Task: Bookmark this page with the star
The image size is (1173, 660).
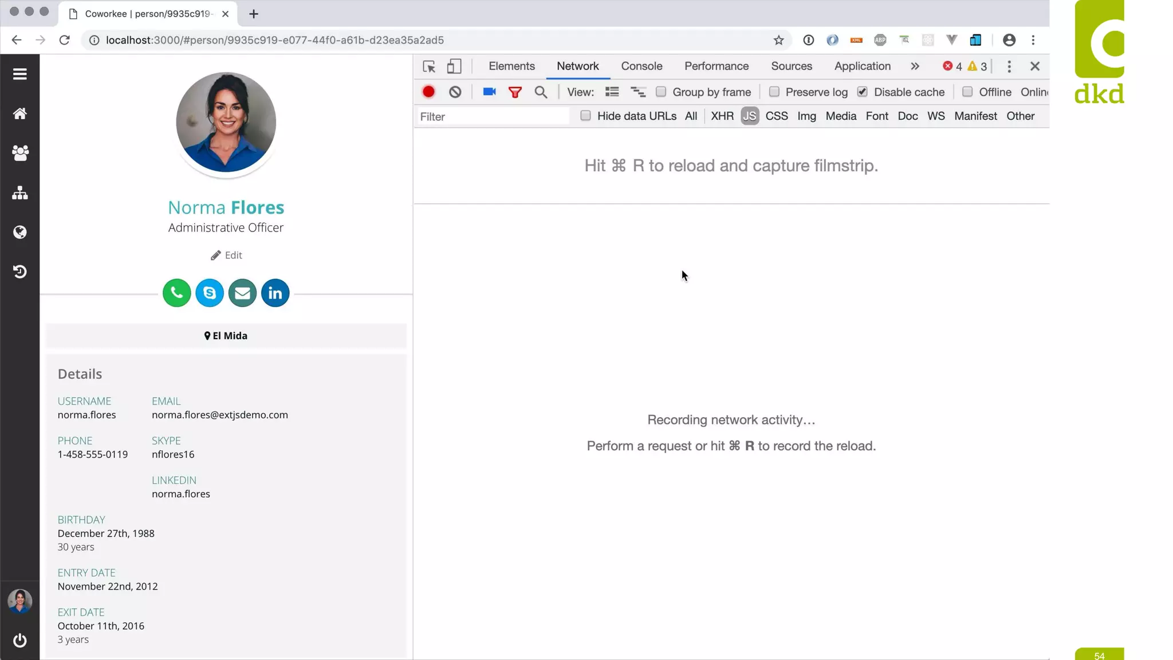Action: pos(778,40)
